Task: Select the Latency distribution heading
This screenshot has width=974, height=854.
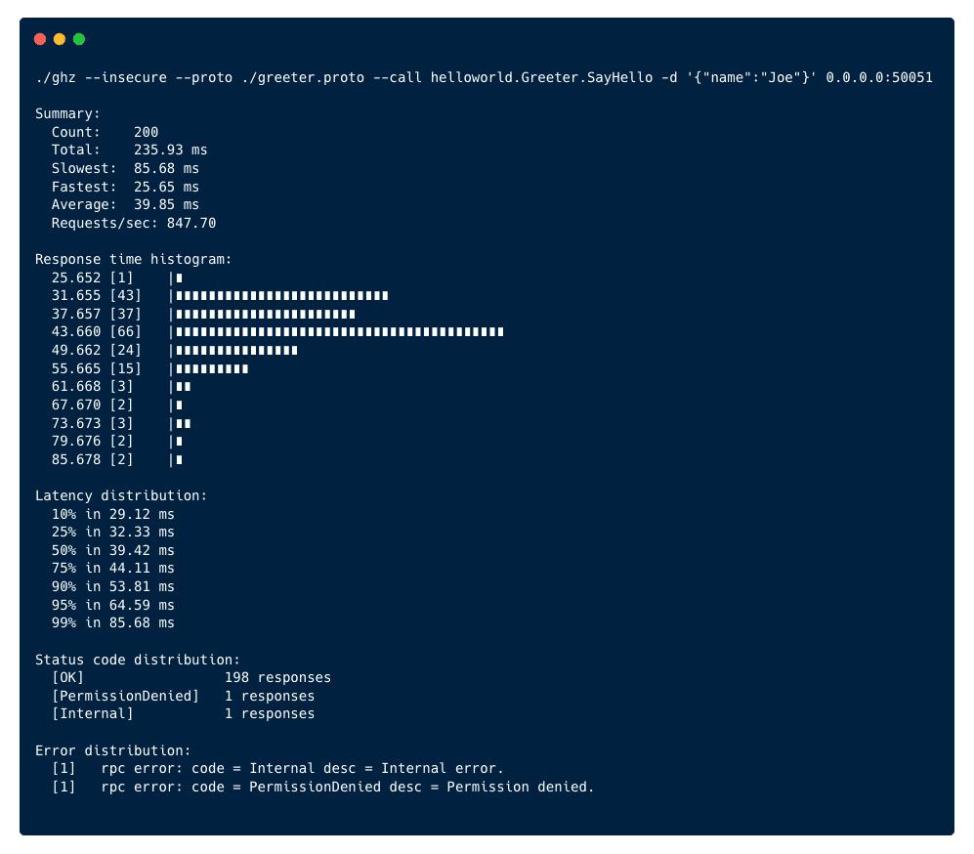Action: (121, 495)
